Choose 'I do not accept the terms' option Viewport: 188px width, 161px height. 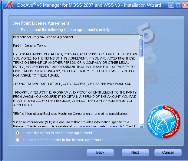18,140
